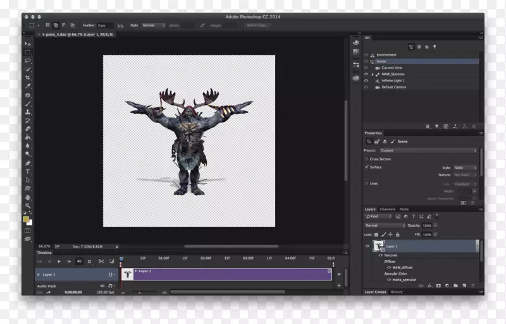
Task: Select the Path Selection tool
Action: (28, 180)
